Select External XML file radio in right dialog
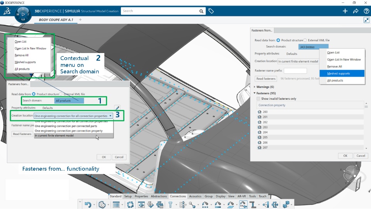 305,40
